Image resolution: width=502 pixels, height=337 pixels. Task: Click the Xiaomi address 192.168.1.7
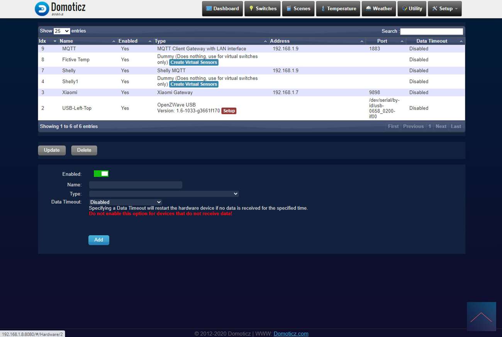(x=285, y=93)
